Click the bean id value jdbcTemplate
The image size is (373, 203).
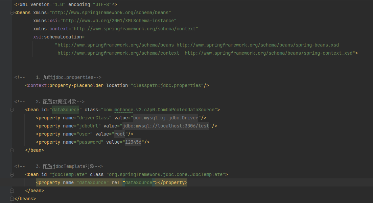[68, 175]
